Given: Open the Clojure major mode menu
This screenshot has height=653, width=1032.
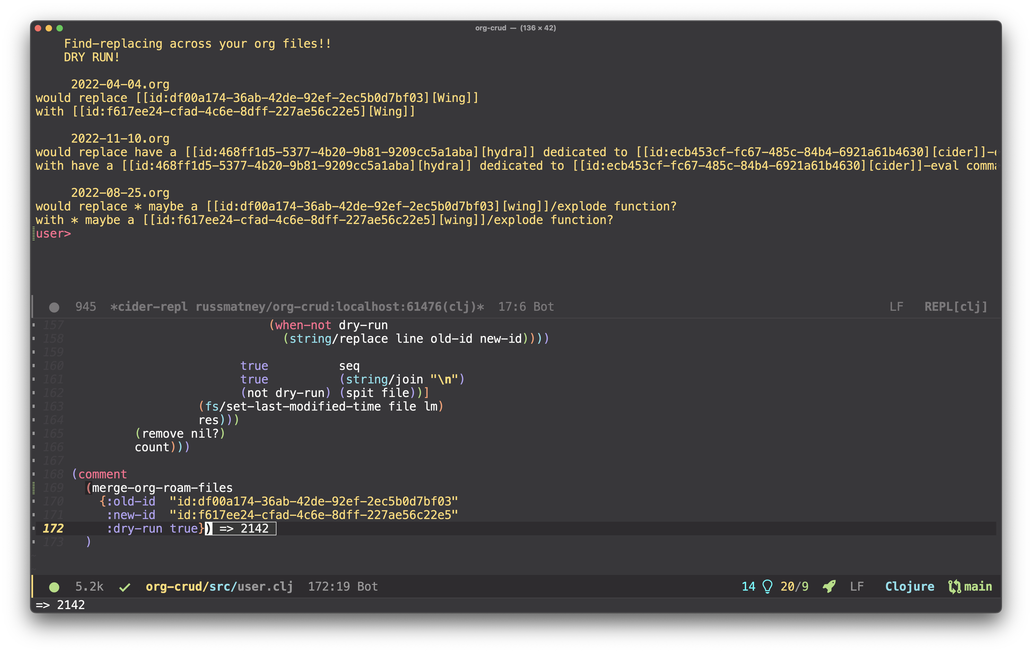Looking at the screenshot, I should click(x=910, y=587).
